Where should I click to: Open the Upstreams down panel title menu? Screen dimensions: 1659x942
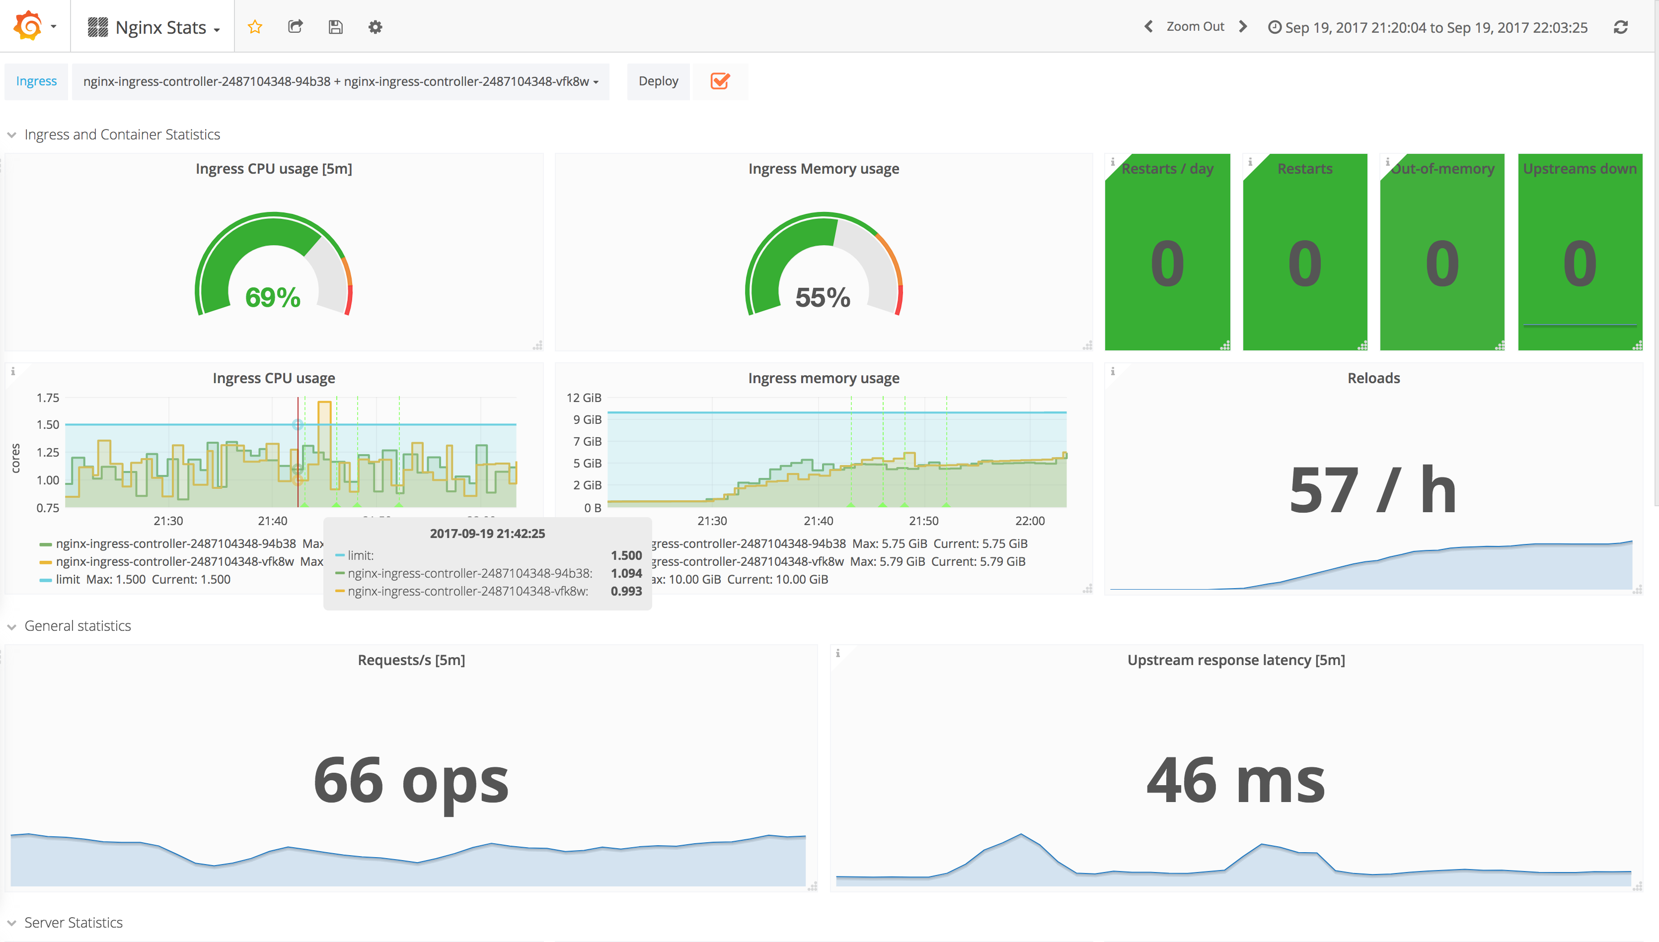(x=1580, y=169)
